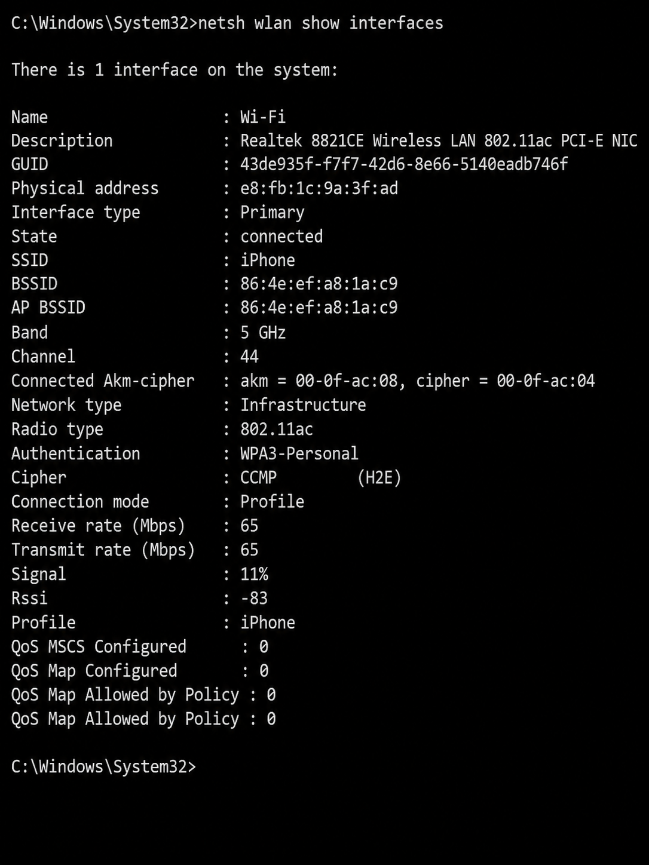The image size is (649, 865).
Task: Click the physical address e8:fb:1c:9a:3f:ad
Action: click(x=319, y=188)
